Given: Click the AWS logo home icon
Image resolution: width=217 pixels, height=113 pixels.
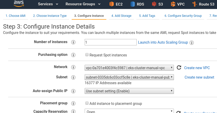Looking at the screenshot, I should (x=19, y=4).
